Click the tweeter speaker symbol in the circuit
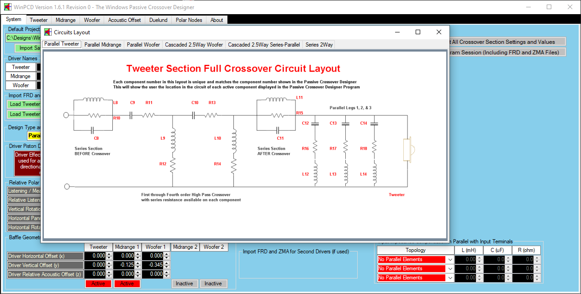The height and width of the screenshot is (294, 581). (x=408, y=150)
